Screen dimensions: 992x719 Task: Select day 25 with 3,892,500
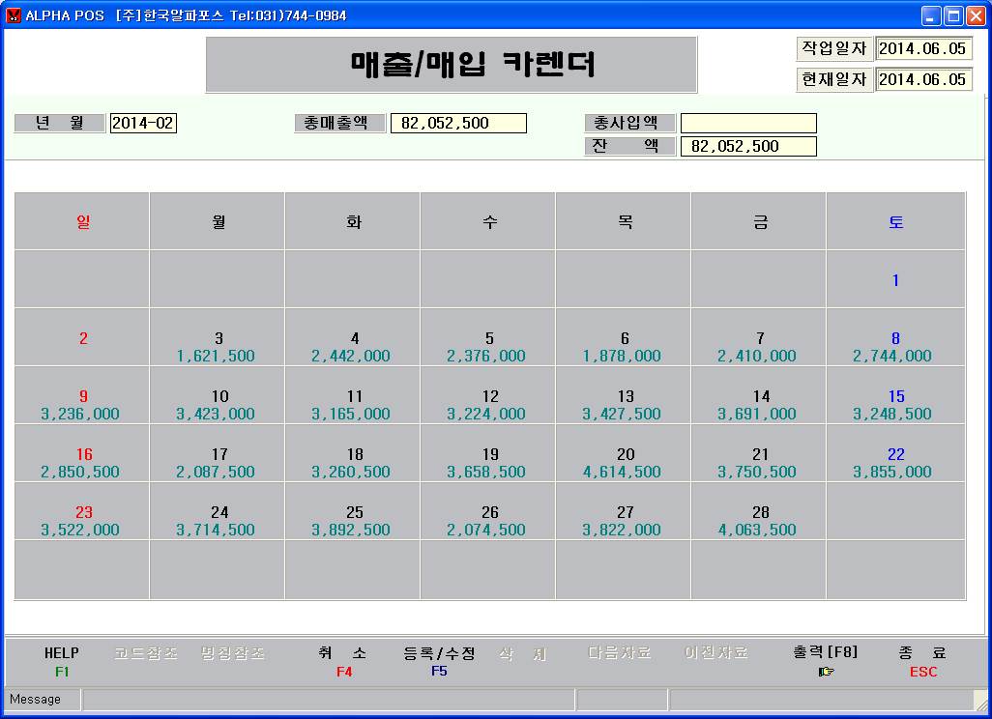(352, 511)
